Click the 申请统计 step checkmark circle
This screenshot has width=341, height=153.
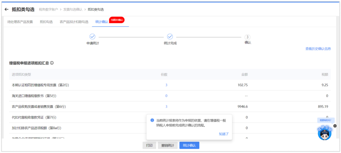tap(93, 36)
